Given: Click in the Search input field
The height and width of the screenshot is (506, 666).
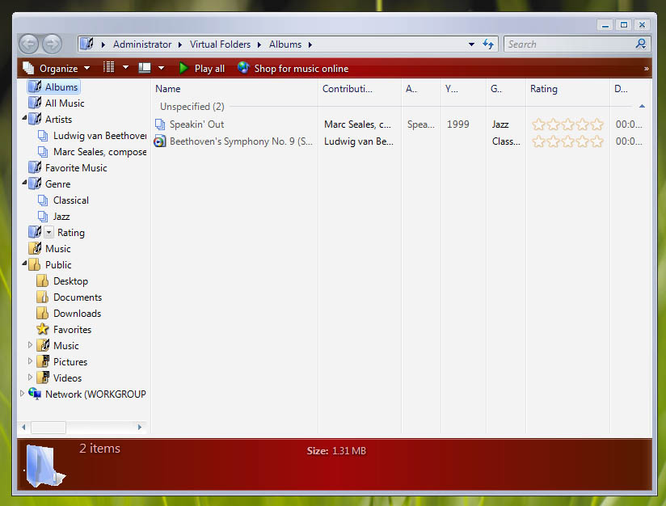Looking at the screenshot, I should pyautogui.click(x=569, y=44).
